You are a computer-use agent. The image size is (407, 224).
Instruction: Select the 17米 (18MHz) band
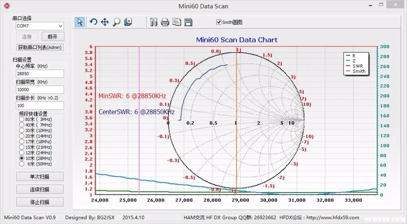click(22, 142)
